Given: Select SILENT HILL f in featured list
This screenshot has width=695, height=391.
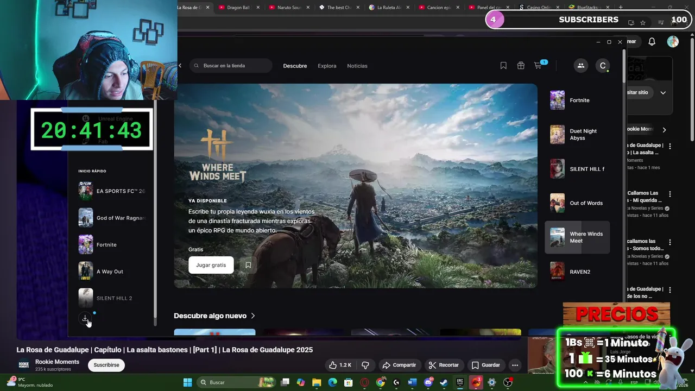Looking at the screenshot, I should [x=577, y=169].
